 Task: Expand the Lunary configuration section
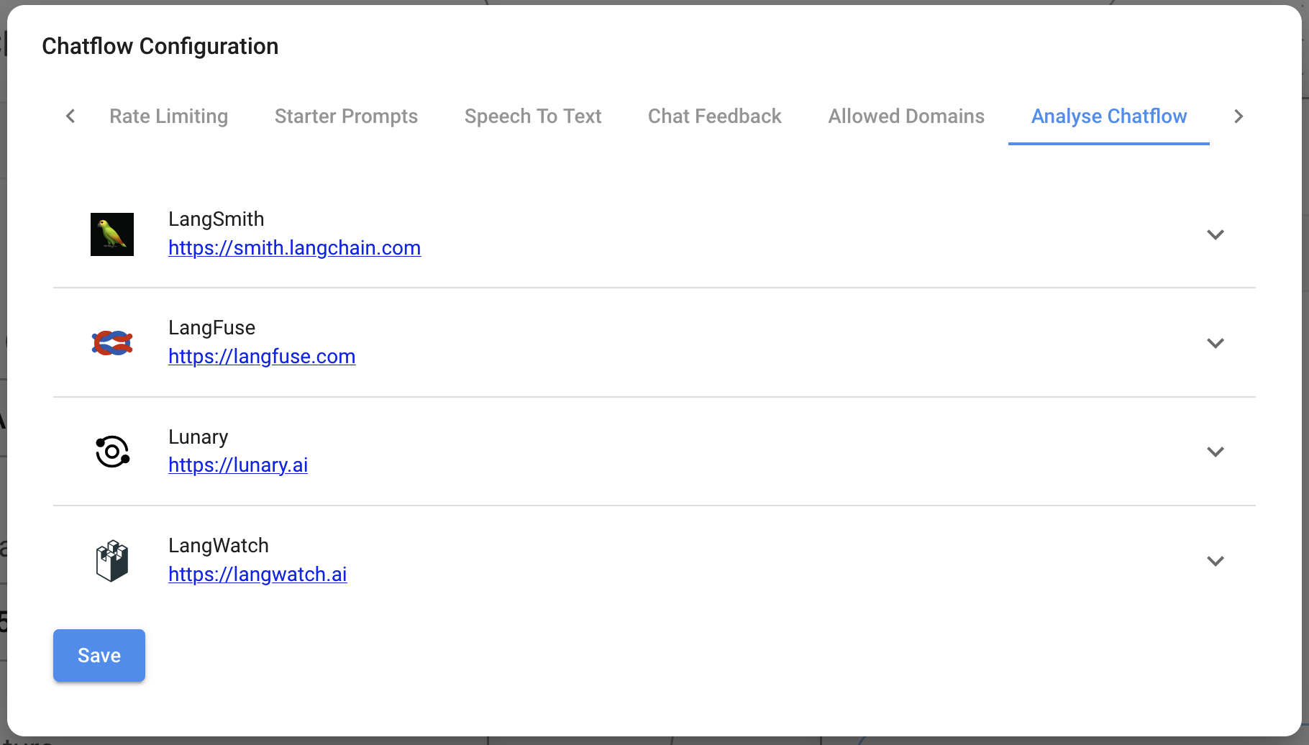(x=1216, y=452)
